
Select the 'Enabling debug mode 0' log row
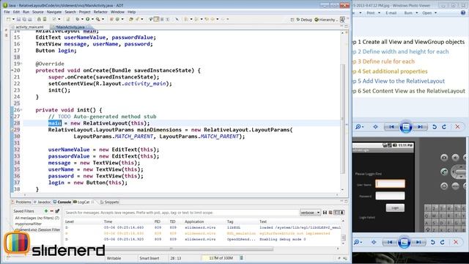coord(204,240)
